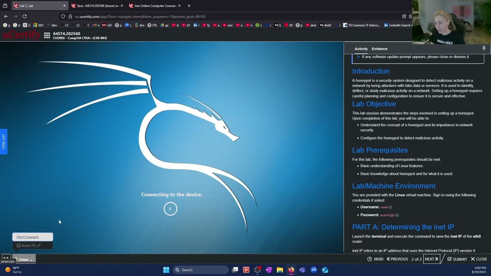Click the CLOSE lab button
The image size is (491, 276).
[479, 259]
